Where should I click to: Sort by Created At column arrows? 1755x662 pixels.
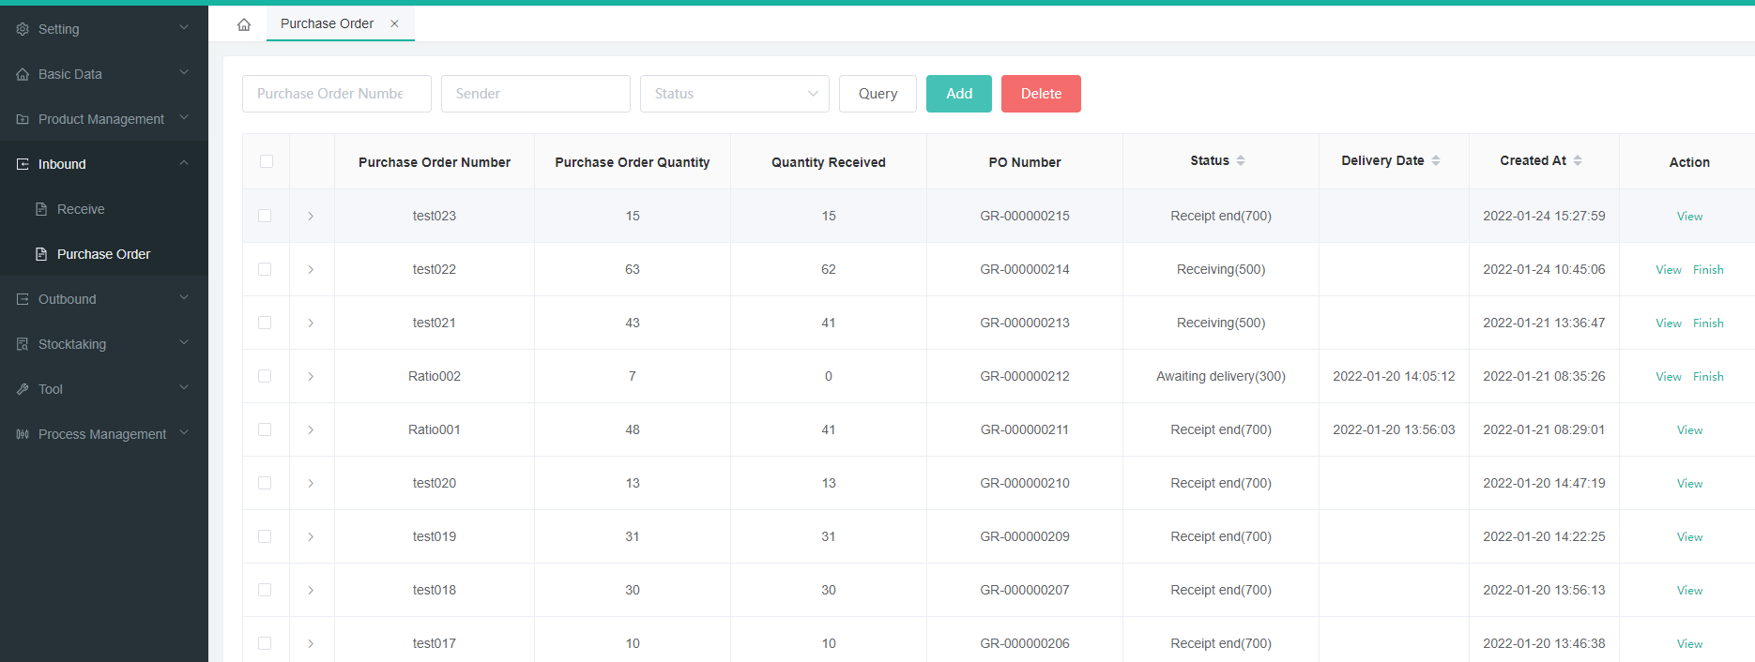(x=1578, y=161)
